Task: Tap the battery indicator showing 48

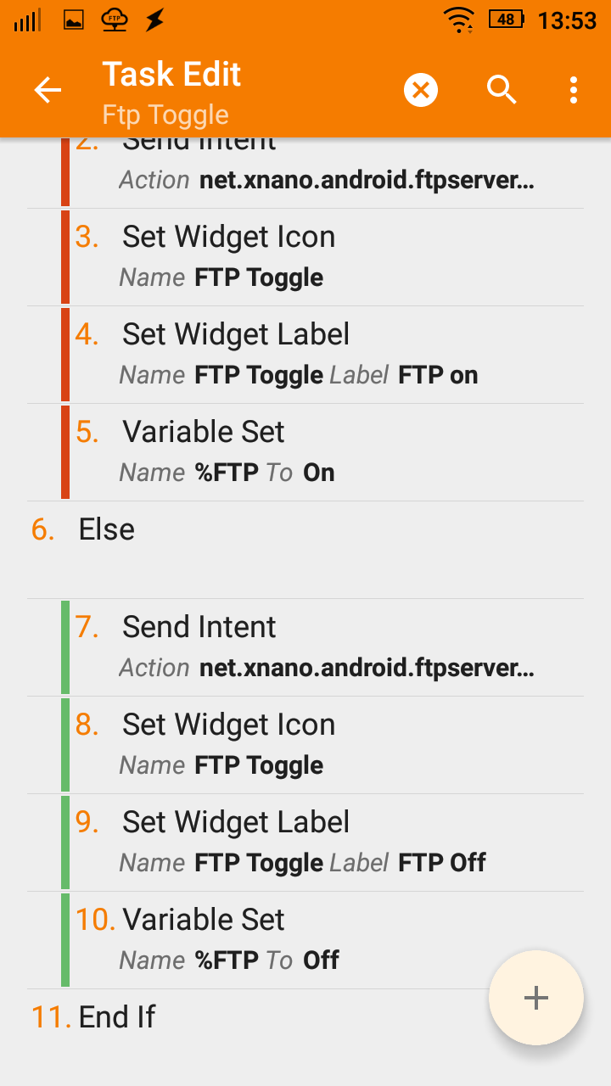Action: 507,20
